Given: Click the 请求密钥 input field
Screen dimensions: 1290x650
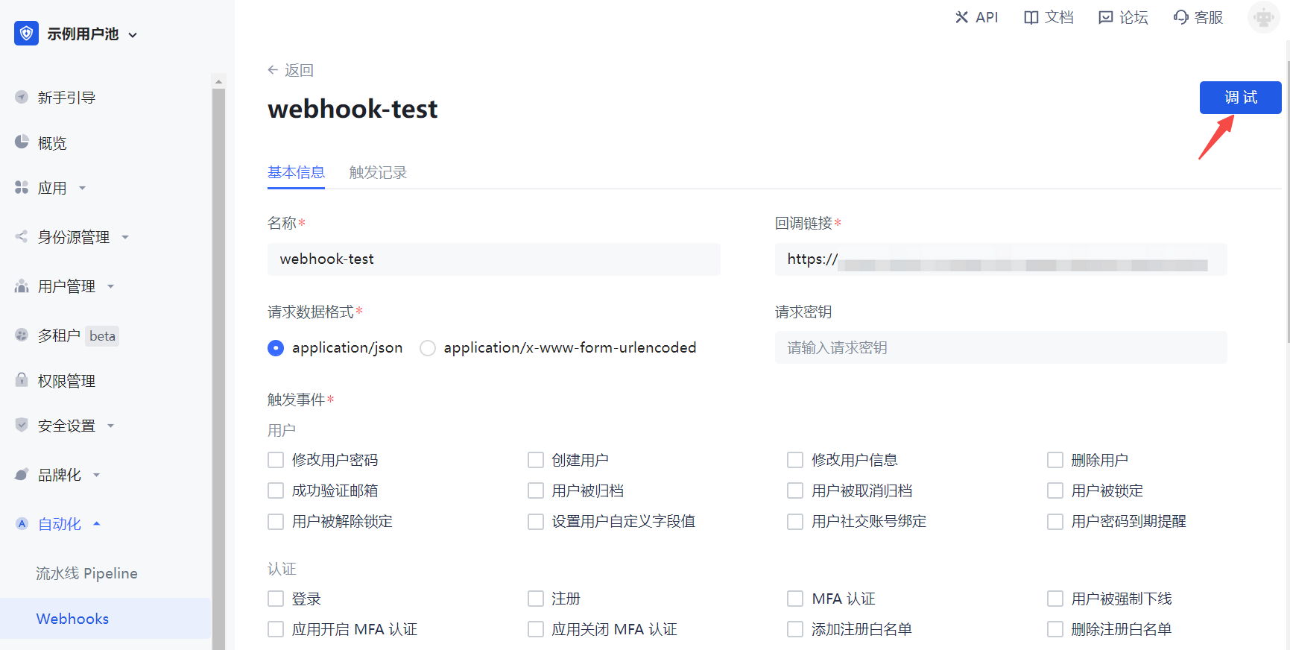Looking at the screenshot, I should pos(1000,348).
